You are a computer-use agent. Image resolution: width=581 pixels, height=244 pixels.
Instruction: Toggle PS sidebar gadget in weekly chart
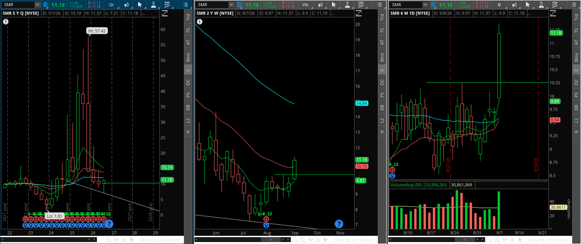coord(382,95)
